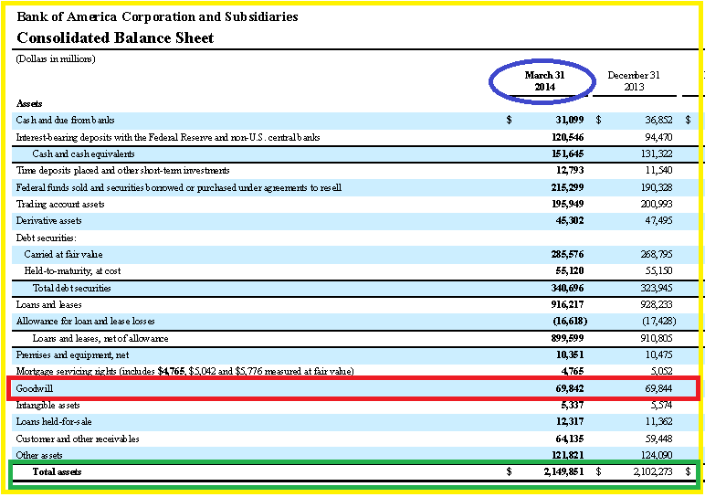Click the 'December 31 2013' column header
Image resolution: width=705 pixels, height=497 pixels.
point(634,81)
